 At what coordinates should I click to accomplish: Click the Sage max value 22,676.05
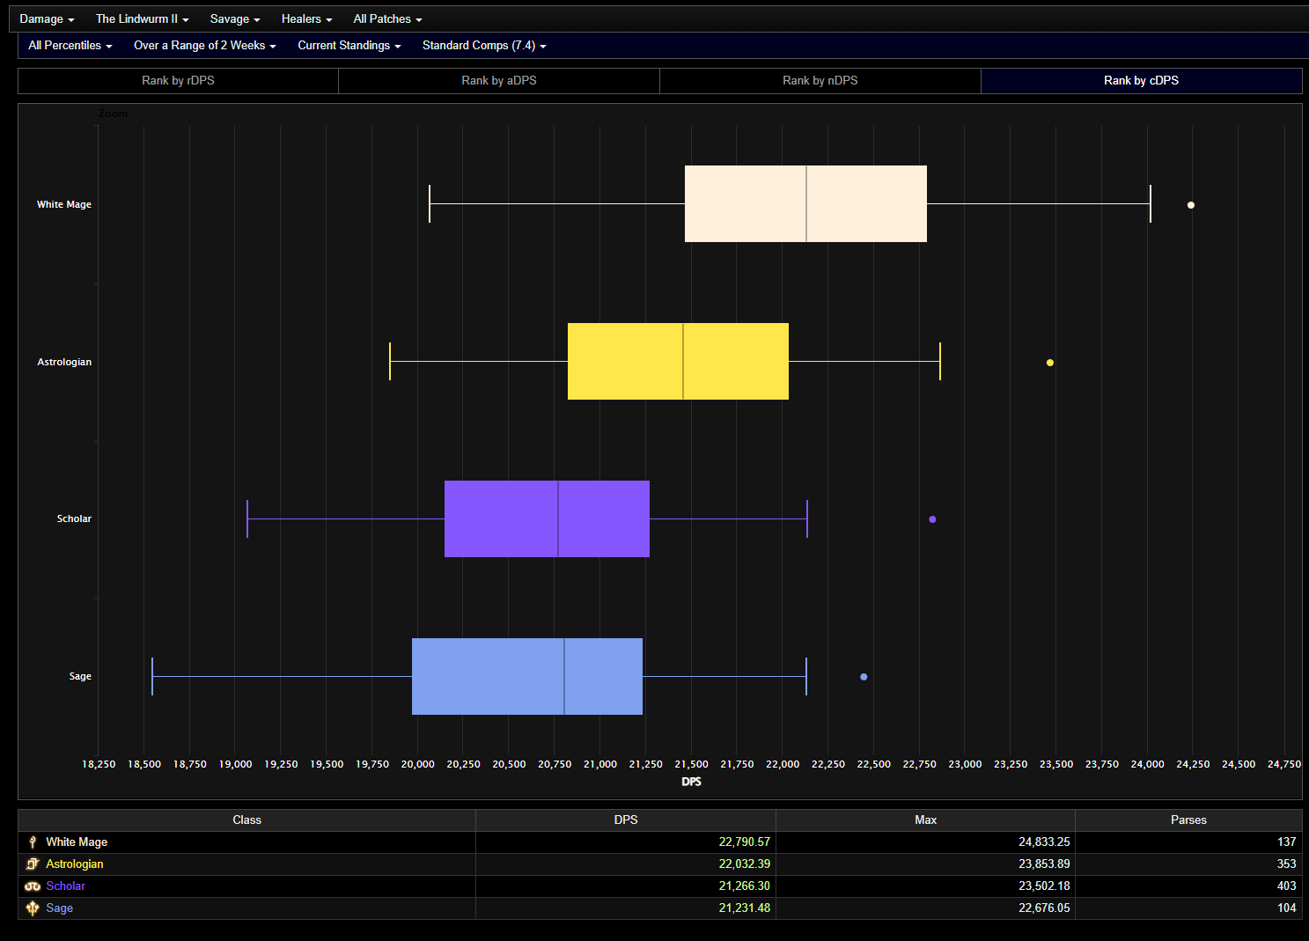pos(1045,908)
